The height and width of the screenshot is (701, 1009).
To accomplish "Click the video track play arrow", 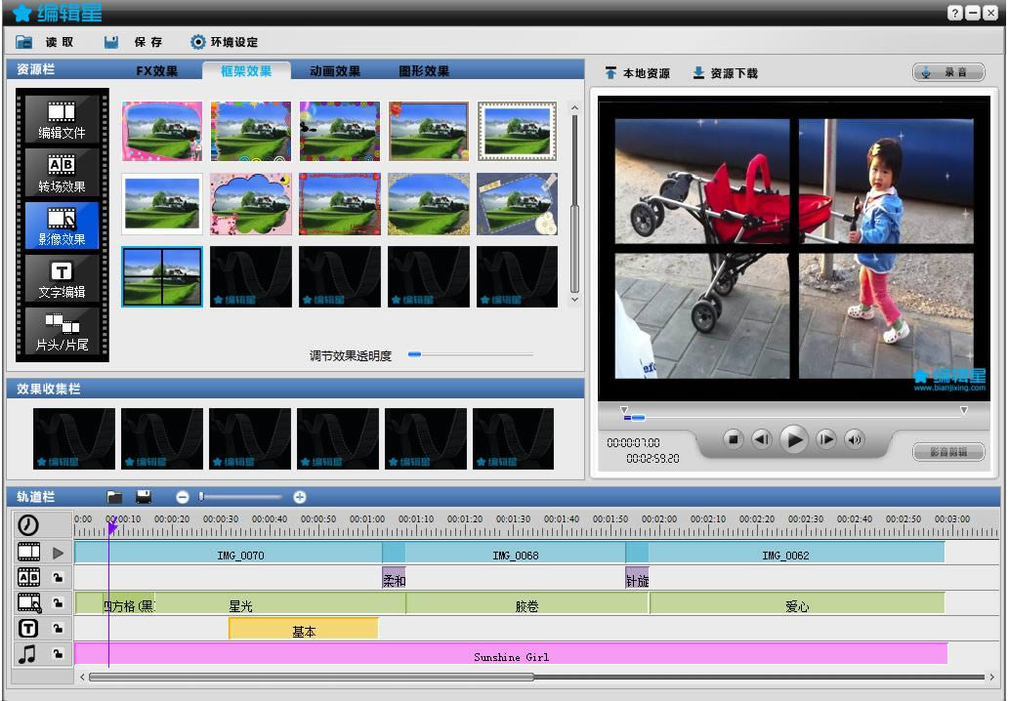I will 59,553.
